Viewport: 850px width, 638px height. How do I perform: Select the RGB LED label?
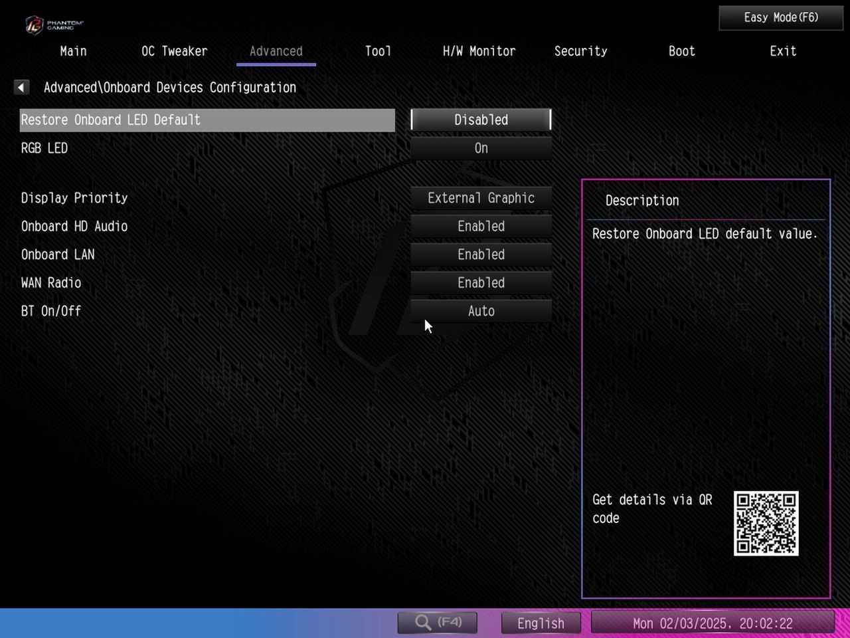(x=44, y=148)
